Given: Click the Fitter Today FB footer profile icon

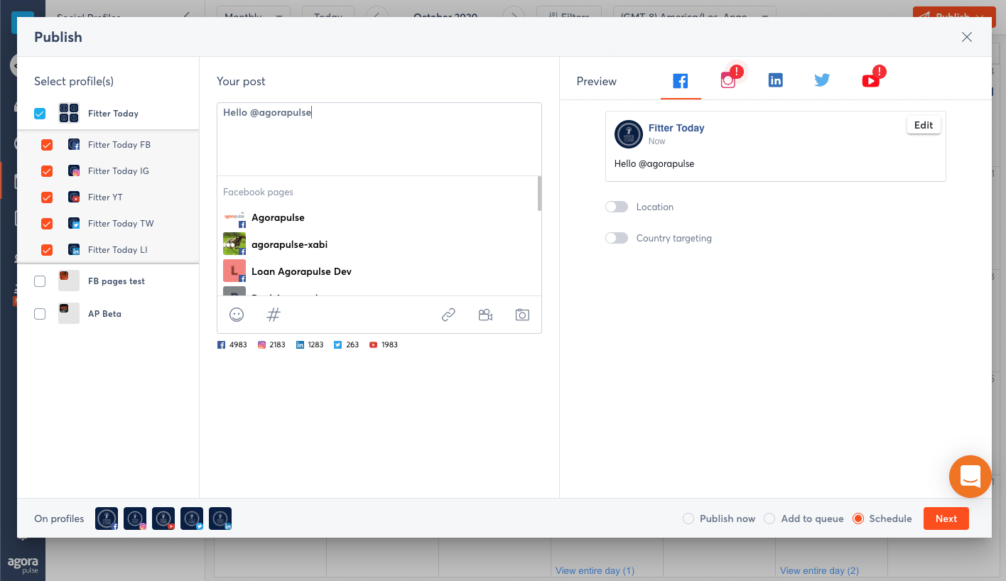Looking at the screenshot, I should pyautogui.click(x=107, y=518).
